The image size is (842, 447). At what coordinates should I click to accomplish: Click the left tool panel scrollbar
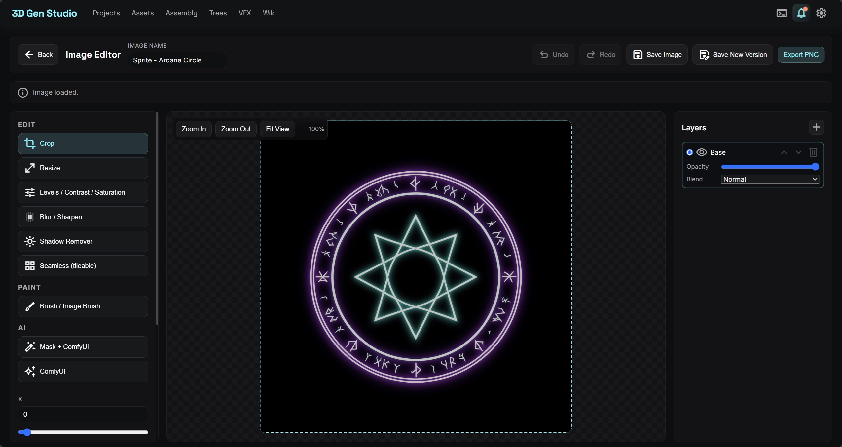click(x=157, y=218)
